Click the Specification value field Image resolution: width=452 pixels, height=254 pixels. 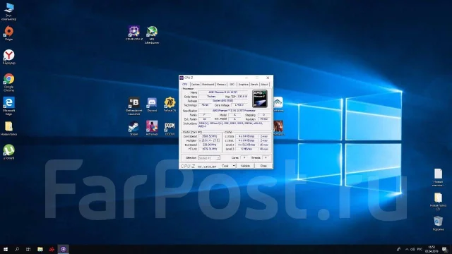[x=234, y=111]
